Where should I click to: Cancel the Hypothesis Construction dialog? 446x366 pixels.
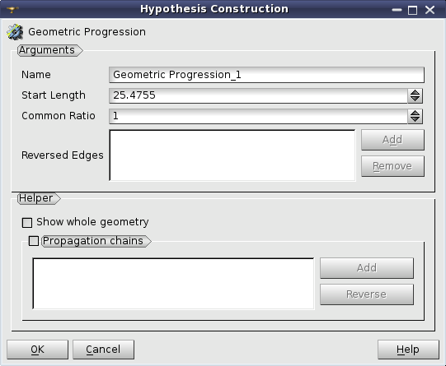pyautogui.click(x=103, y=350)
